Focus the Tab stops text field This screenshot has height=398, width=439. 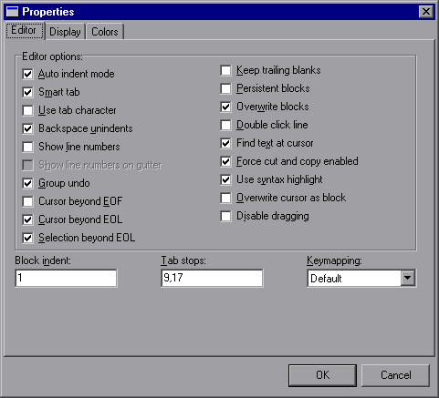click(x=212, y=278)
